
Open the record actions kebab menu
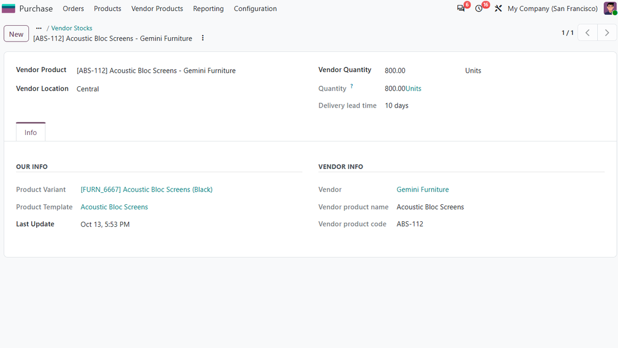202,38
